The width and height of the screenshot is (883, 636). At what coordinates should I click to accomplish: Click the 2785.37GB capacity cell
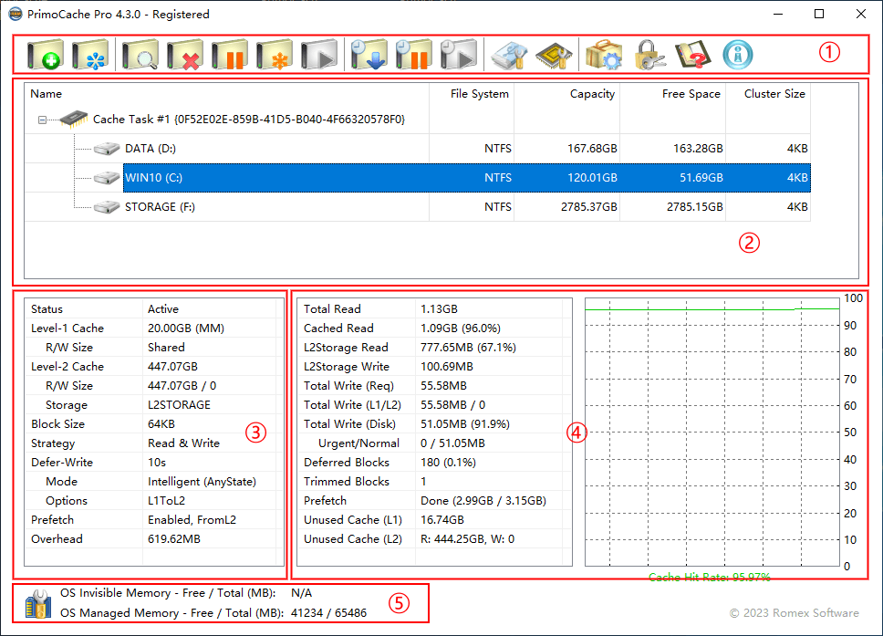[588, 207]
